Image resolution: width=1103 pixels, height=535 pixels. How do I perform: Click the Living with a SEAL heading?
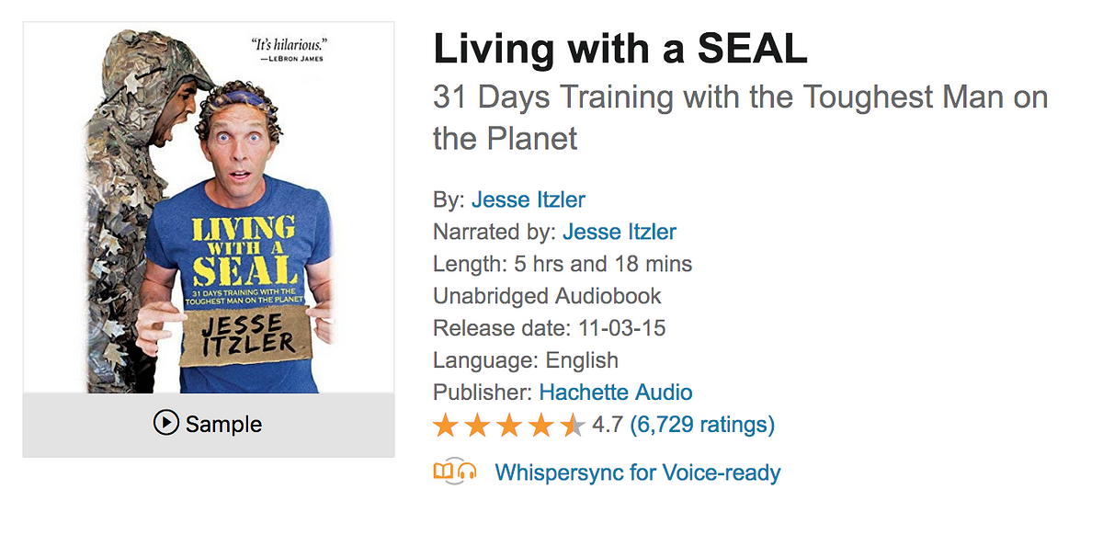pos(620,49)
